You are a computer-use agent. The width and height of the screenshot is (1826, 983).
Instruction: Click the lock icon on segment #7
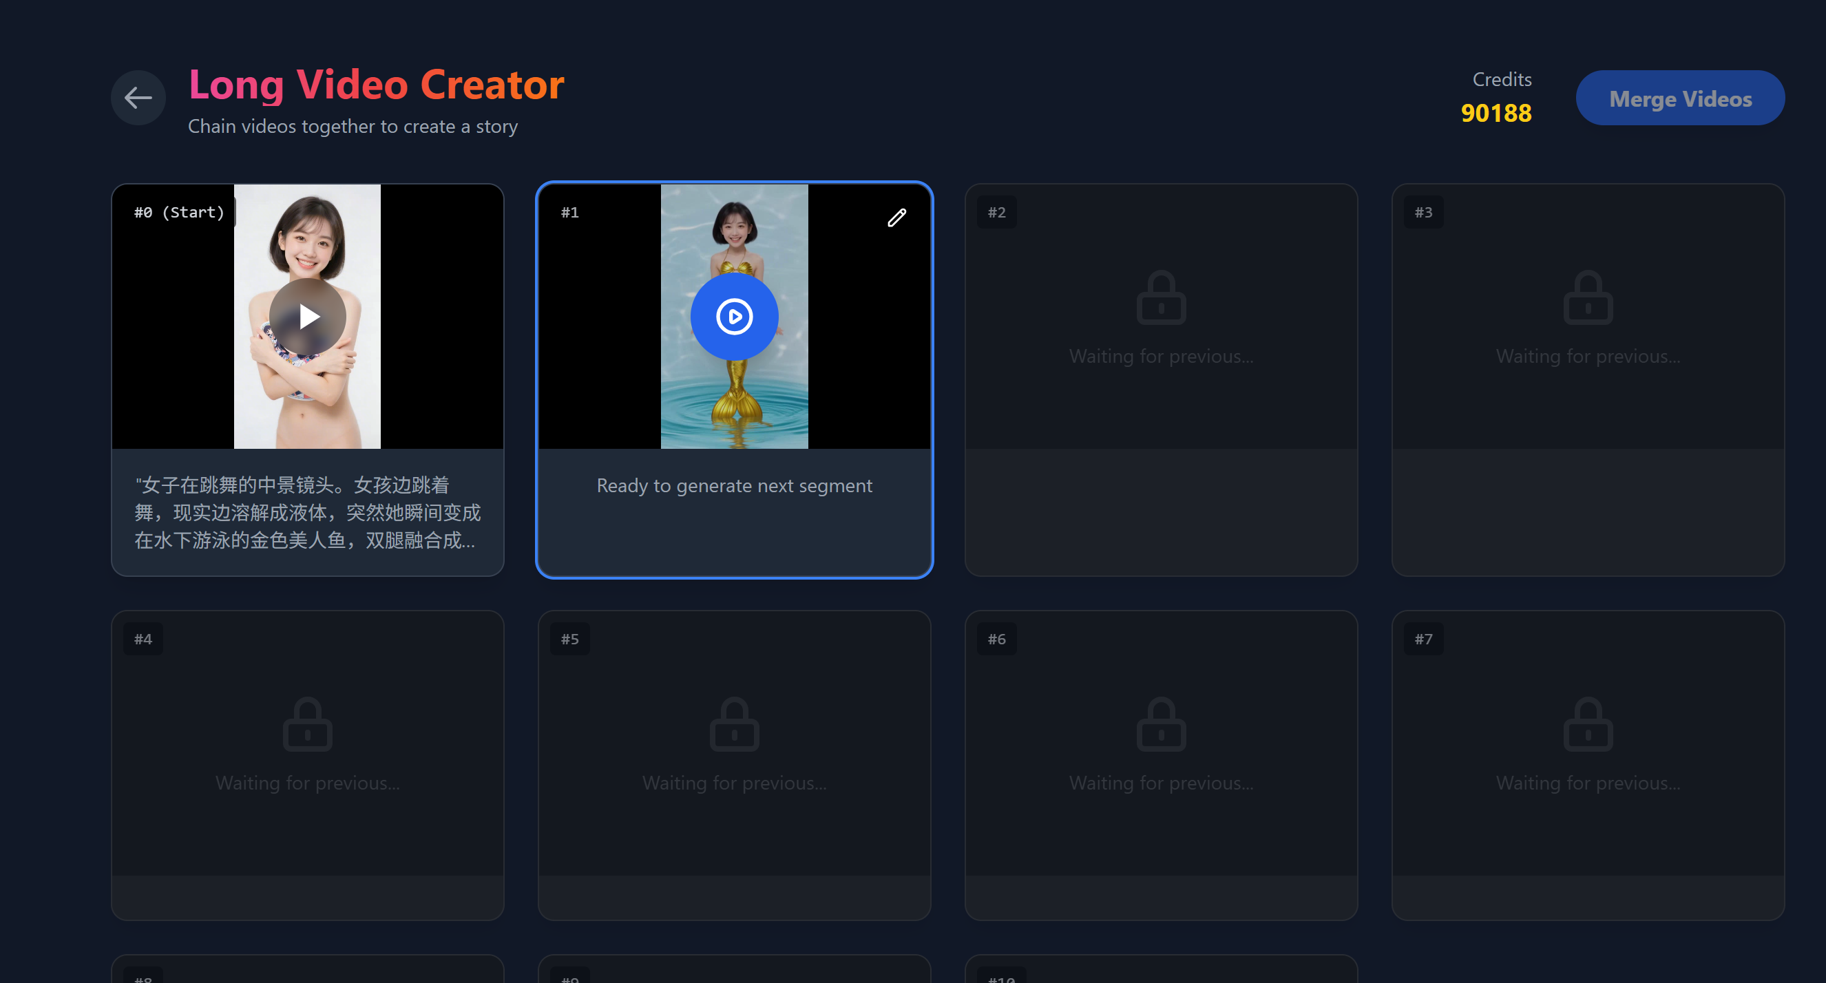1588,725
